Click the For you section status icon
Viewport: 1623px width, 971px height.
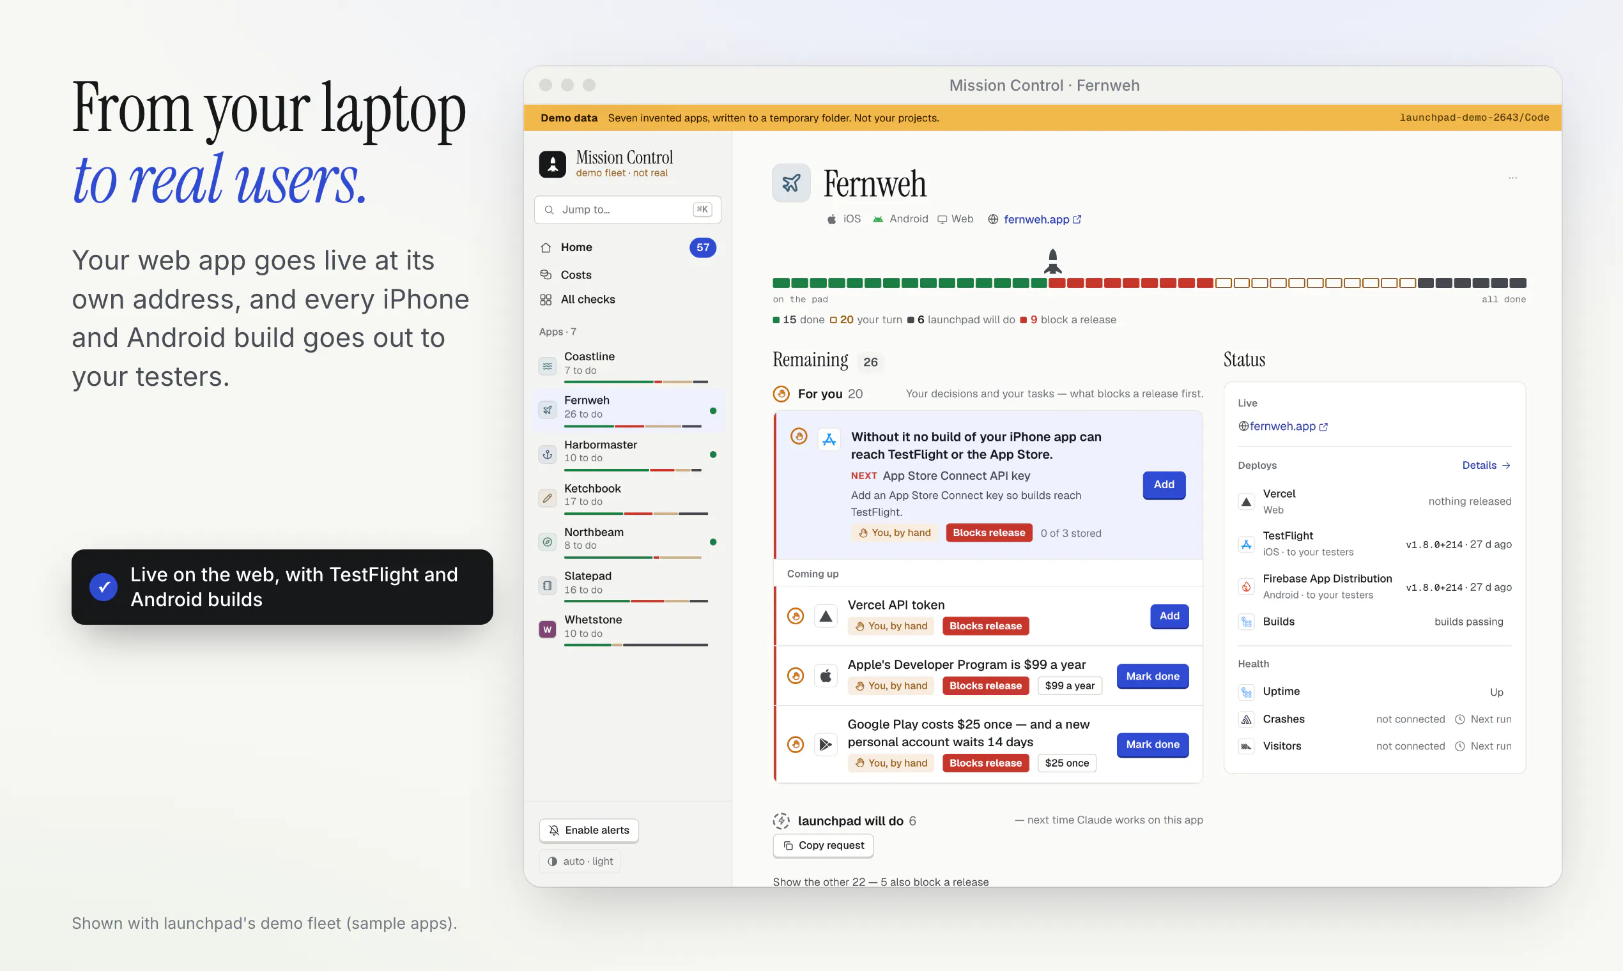click(x=781, y=394)
